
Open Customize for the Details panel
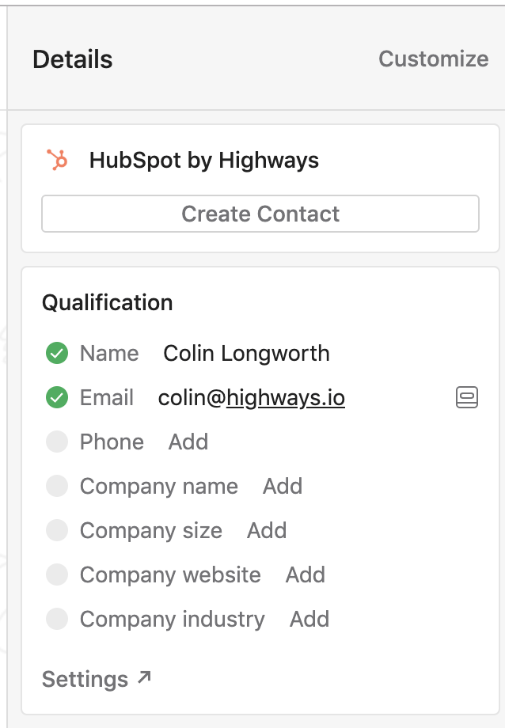[x=434, y=59]
